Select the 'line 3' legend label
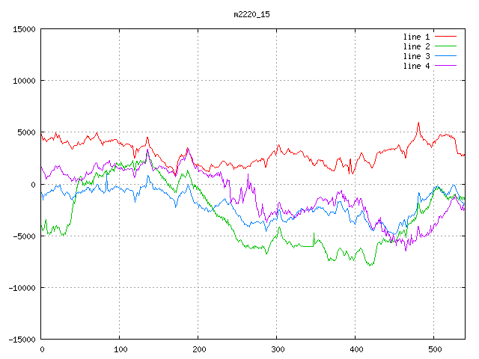Image resolution: width=479 pixels, height=359 pixels. (416, 56)
